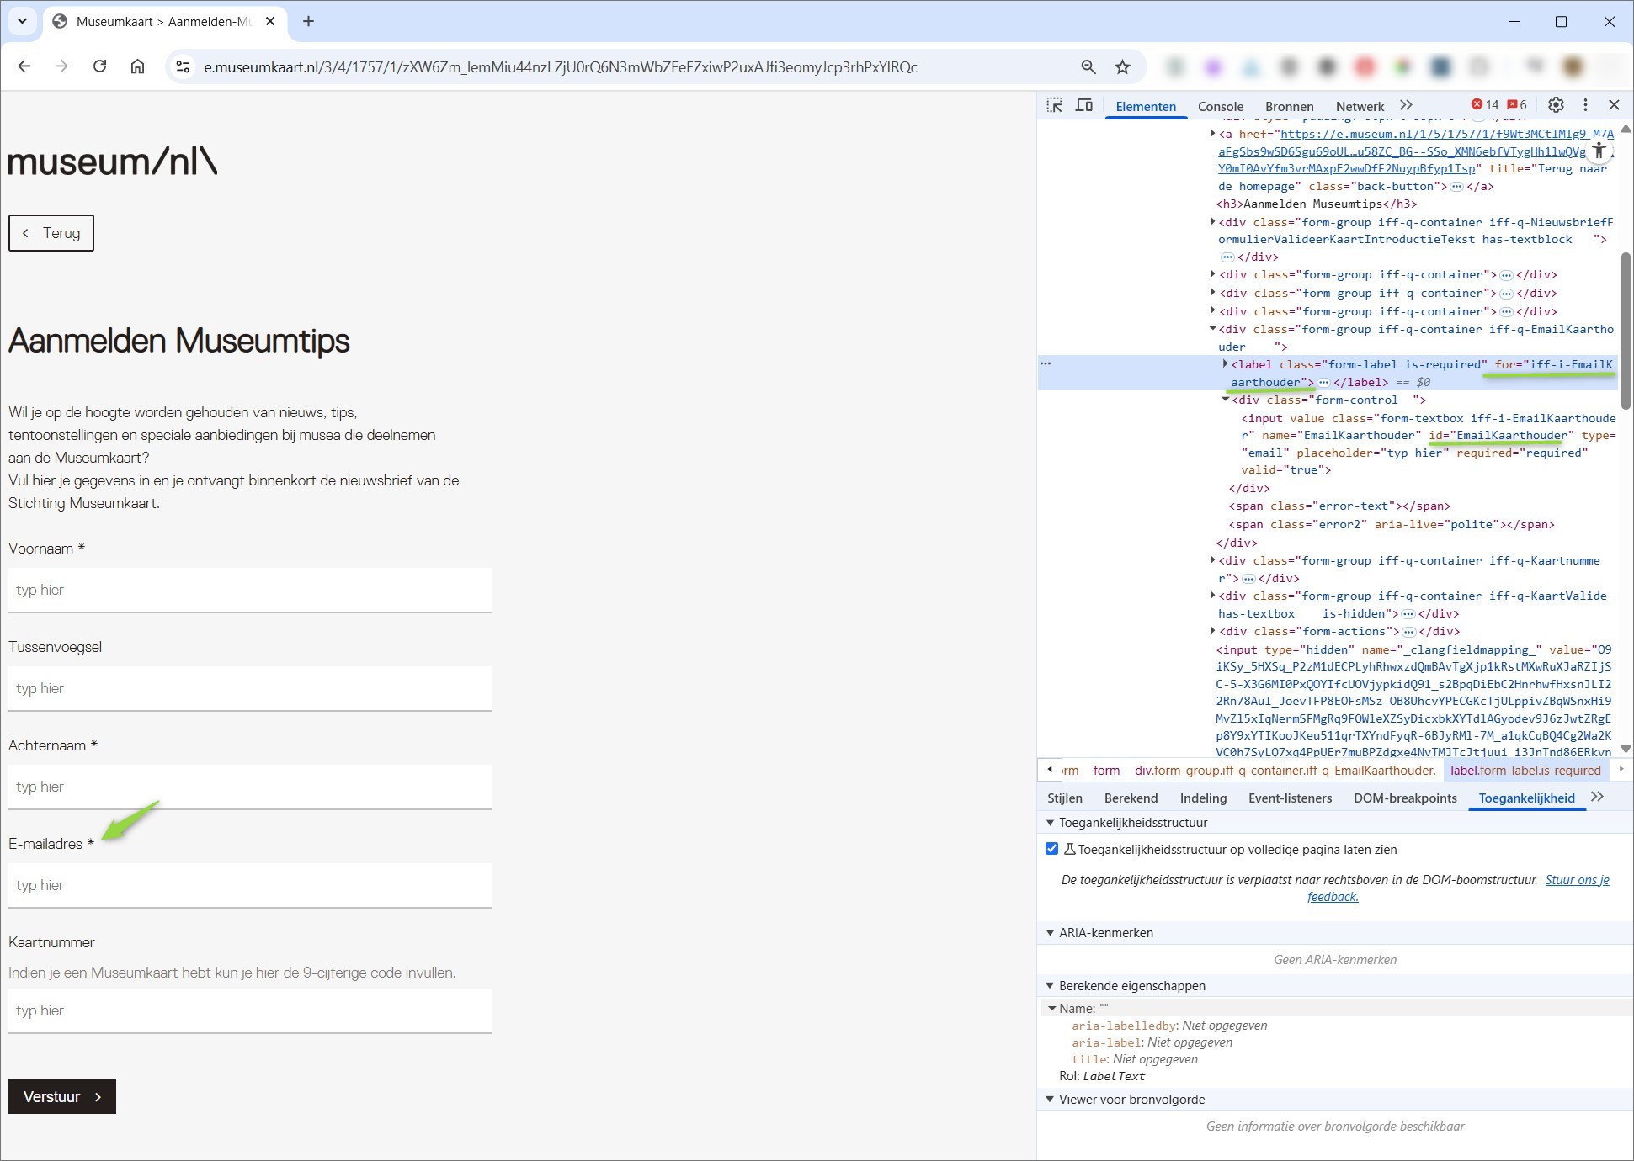Select form breadcrumb in DOM path bar
1634x1161 pixels.
[1106, 770]
